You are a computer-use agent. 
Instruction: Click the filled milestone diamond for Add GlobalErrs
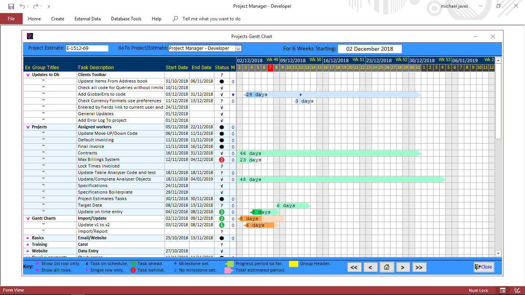(x=233, y=94)
